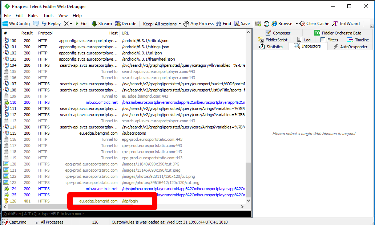Toggle the Decode option
375x225 pixels.
pos(126,24)
